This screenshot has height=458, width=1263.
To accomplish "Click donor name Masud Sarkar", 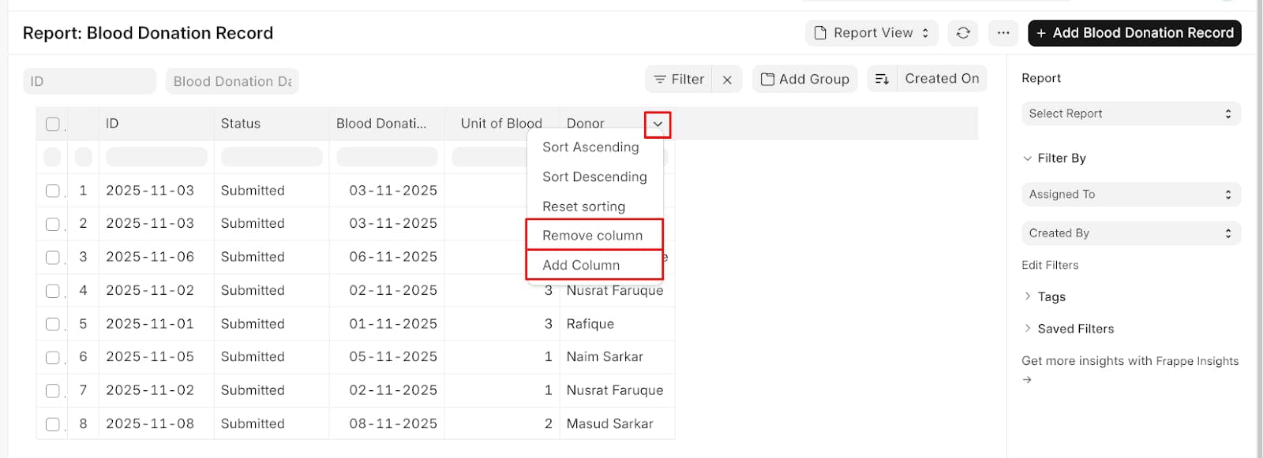I will coord(610,424).
